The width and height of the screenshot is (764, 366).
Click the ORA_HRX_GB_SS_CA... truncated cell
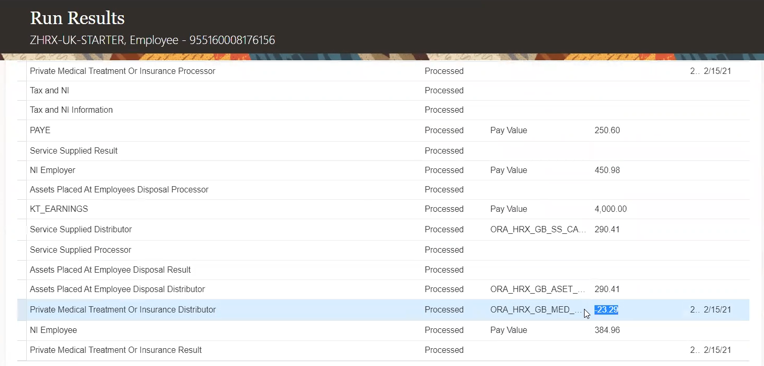(538, 230)
